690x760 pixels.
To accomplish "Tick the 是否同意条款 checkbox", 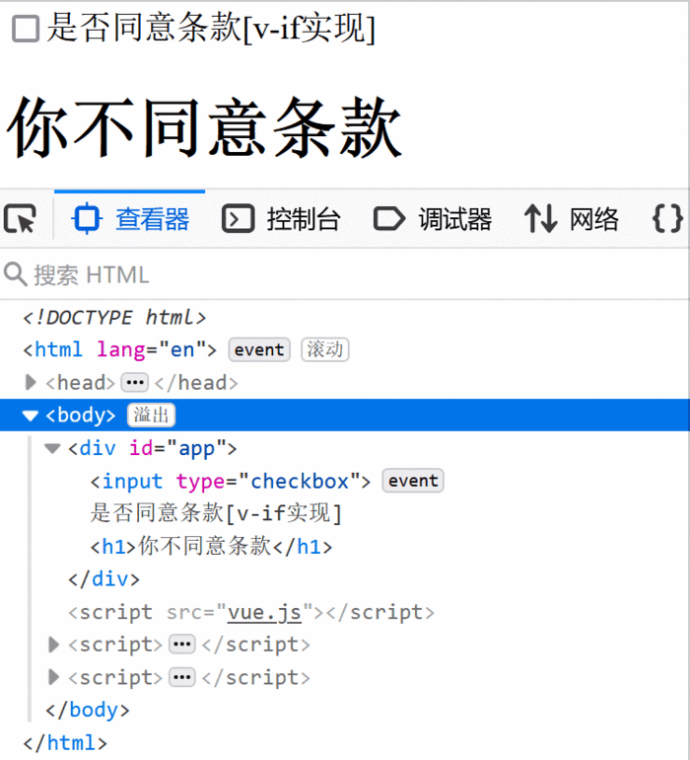I will click(x=26, y=29).
